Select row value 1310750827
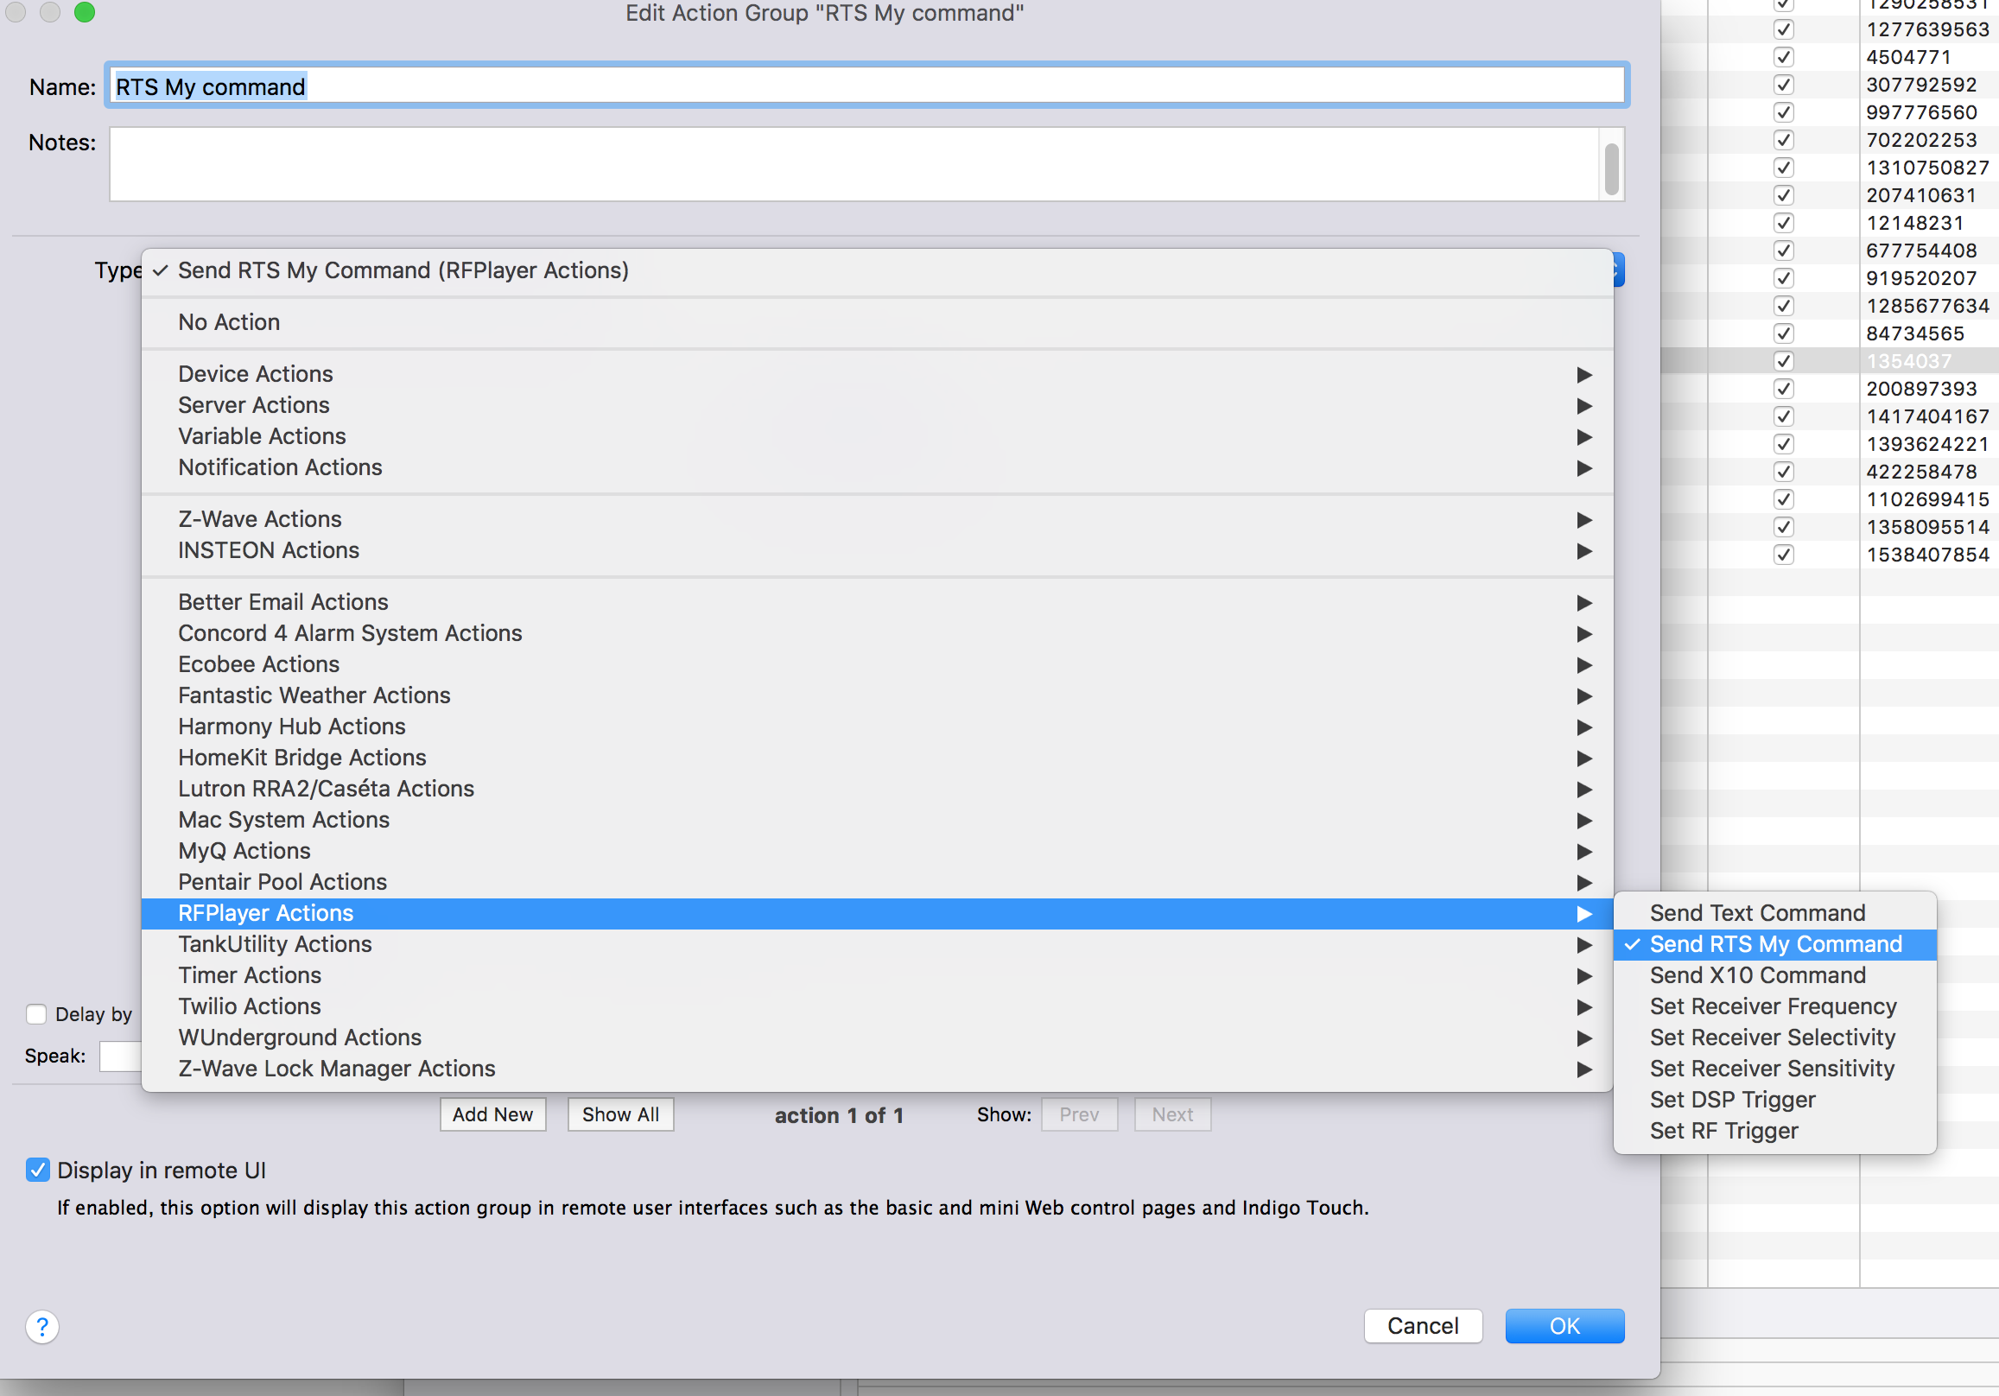This screenshot has height=1396, width=1999. click(1927, 168)
